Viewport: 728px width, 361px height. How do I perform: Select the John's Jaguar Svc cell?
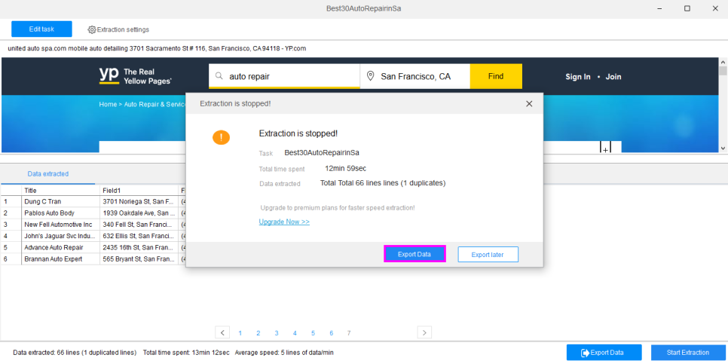click(60, 236)
